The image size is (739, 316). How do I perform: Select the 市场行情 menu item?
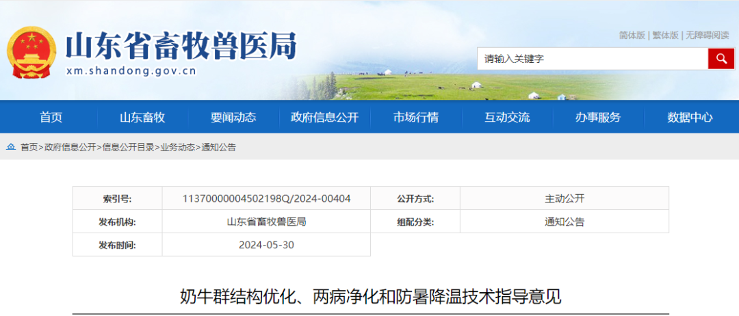pos(416,117)
